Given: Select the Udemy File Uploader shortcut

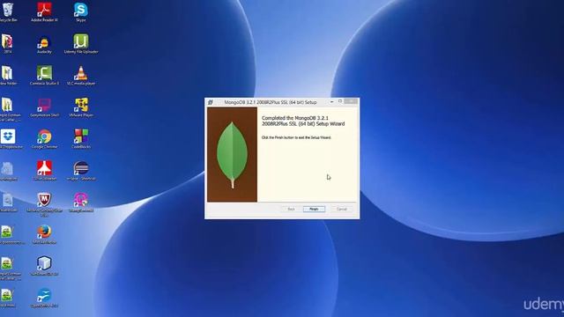Looking at the screenshot, I should click(81, 44).
